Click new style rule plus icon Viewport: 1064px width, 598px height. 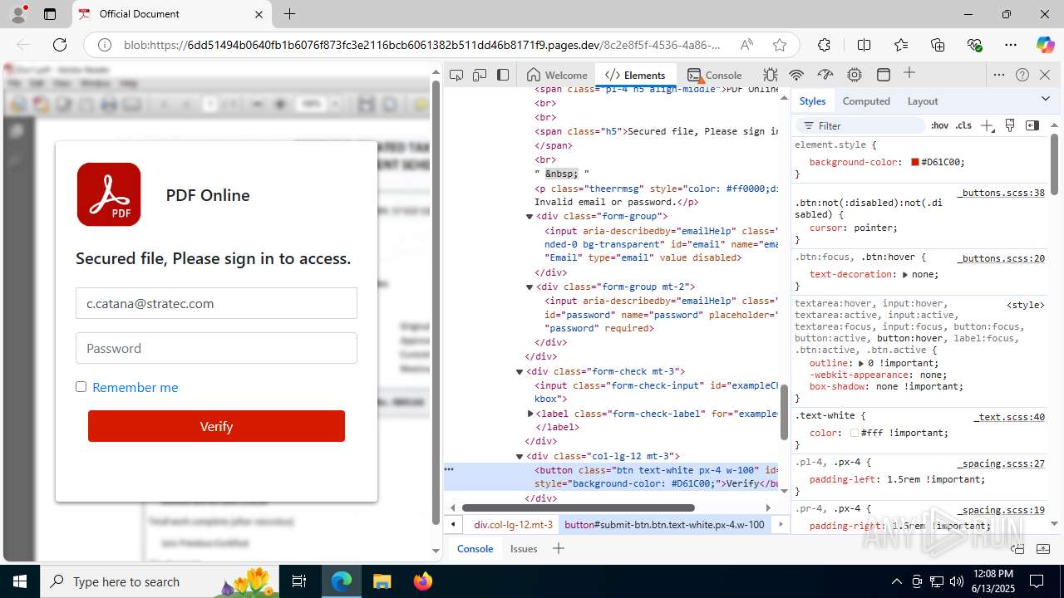click(x=987, y=125)
